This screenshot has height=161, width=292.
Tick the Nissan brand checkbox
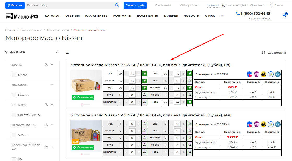click(14, 75)
